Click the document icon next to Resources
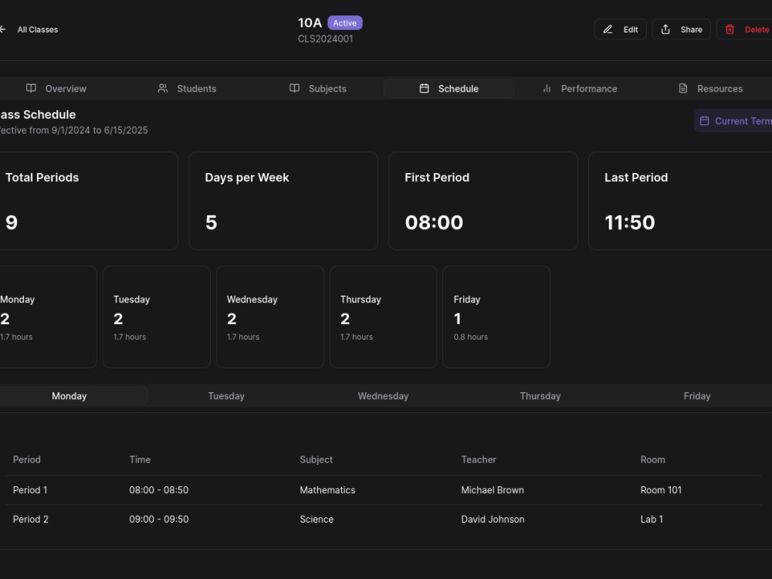 pyautogui.click(x=683, y=88)
